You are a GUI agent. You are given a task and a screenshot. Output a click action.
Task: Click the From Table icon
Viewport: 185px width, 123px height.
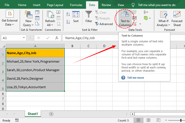pos(37,18)
